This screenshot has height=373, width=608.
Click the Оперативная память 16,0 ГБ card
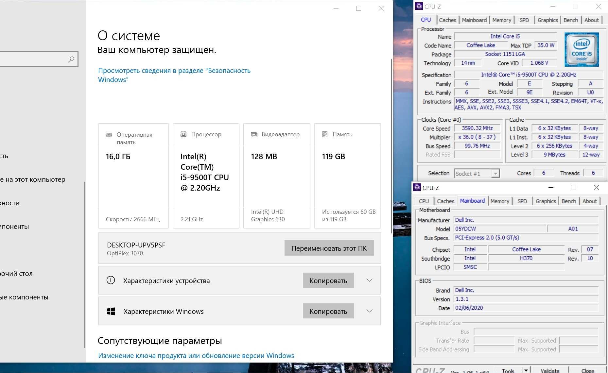click(133, 176)
